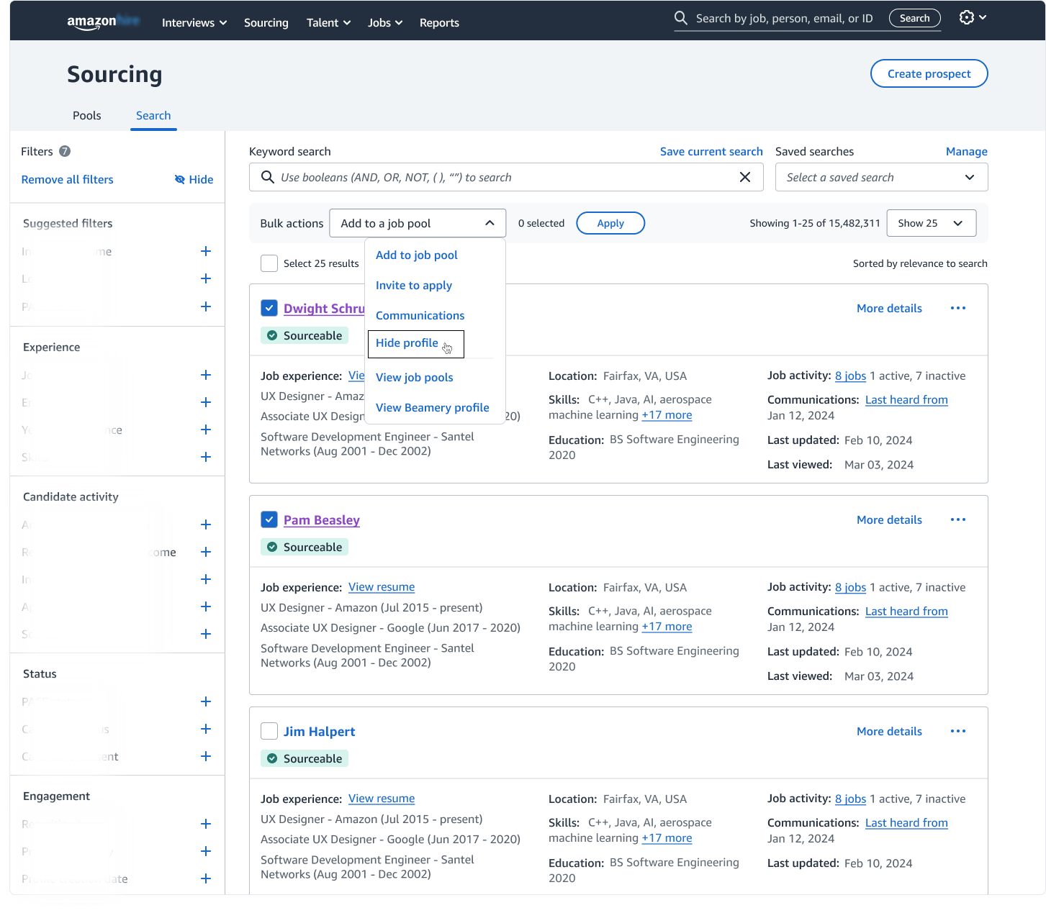Check Jim Halpert's selection checkbox
Screen dimensions: 1046x913
(269, 731)
